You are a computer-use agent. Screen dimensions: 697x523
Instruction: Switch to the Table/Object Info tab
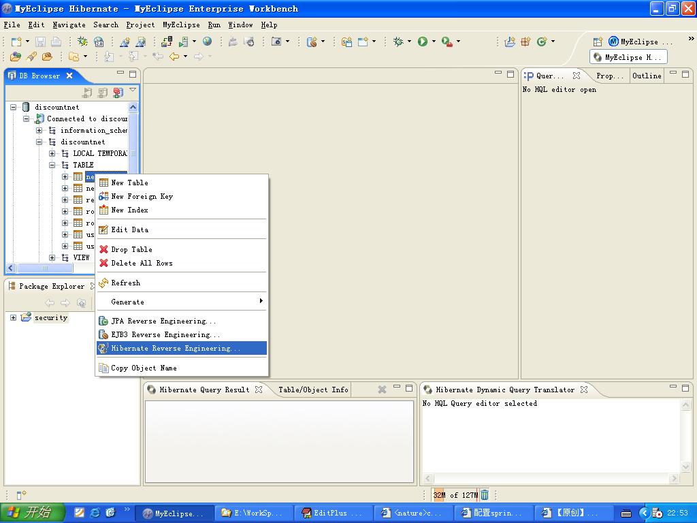[x=312, y=390]
